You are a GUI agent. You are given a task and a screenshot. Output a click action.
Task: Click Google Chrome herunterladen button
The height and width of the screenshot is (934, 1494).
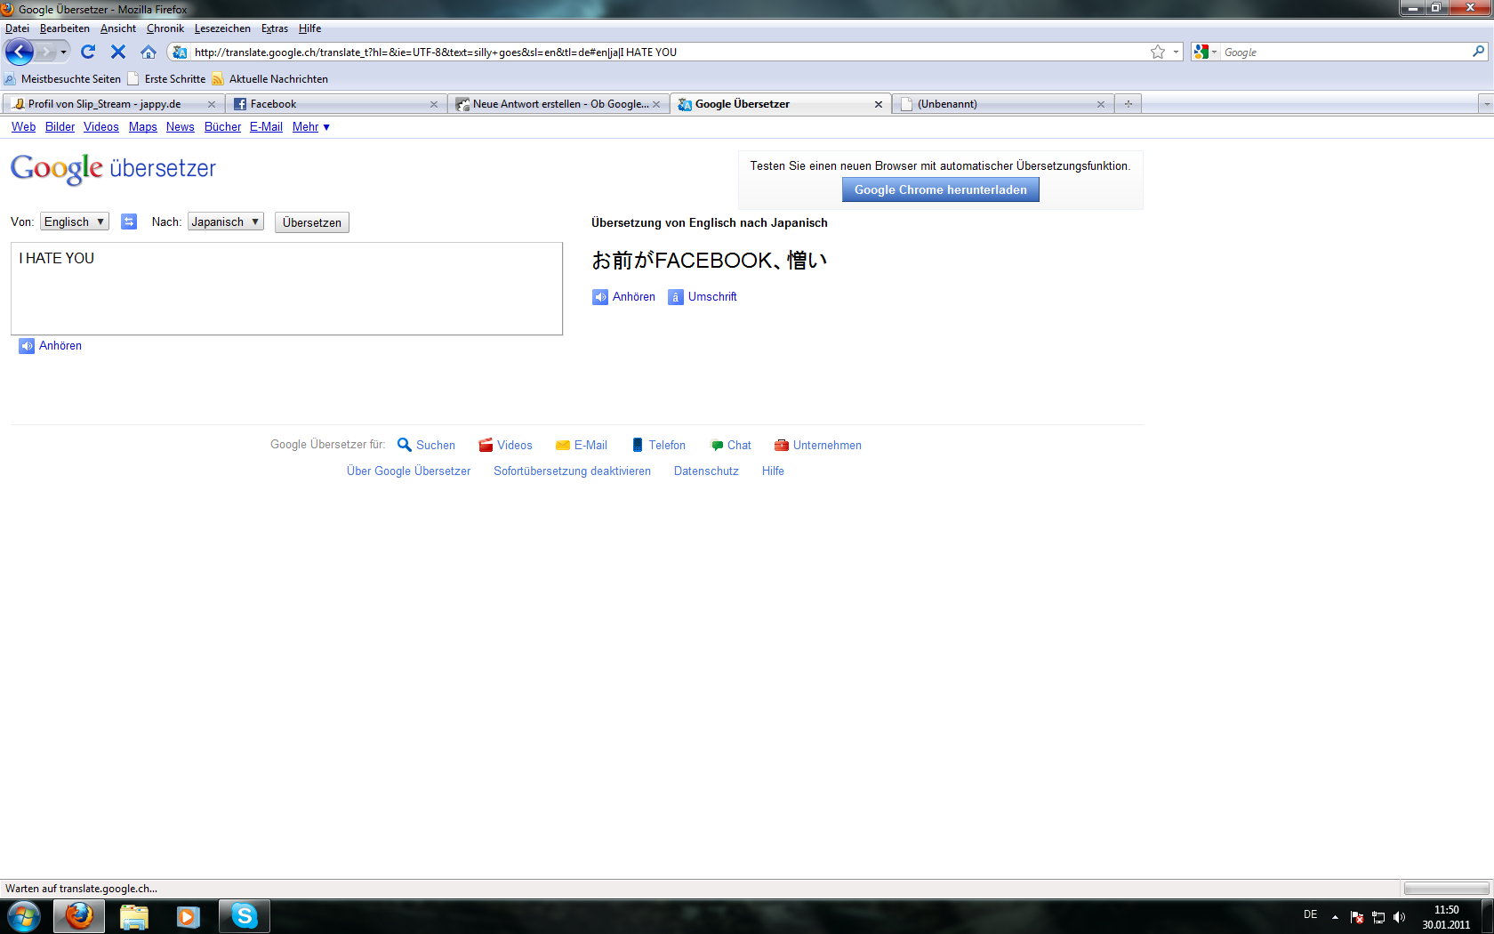point(940,189)
